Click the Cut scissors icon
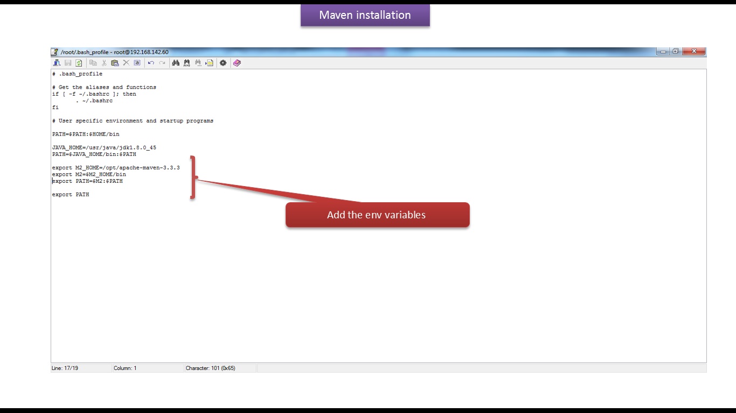The image size is (736, 413). tap(104, 63)
